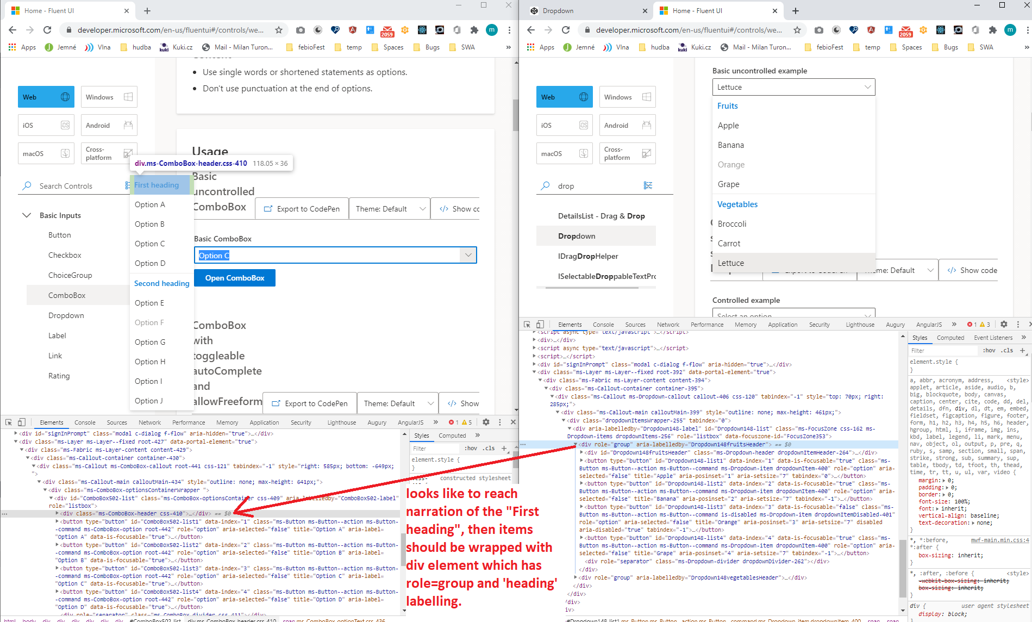Image resolution: width=1032 pixels, height=622 pixels.
Task: Toggle the .cls class editor in Styles
Action: (489, 448)
